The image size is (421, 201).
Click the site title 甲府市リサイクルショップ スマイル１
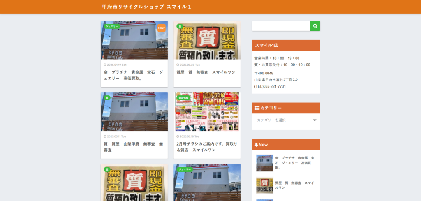click(x=146, y=7)
